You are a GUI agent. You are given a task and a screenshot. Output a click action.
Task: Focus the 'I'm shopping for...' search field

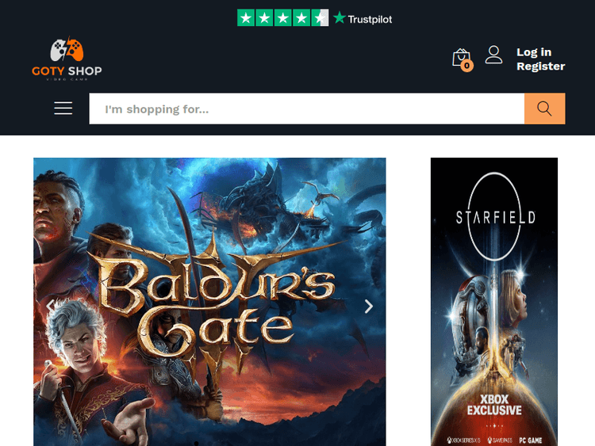point(306,109)
